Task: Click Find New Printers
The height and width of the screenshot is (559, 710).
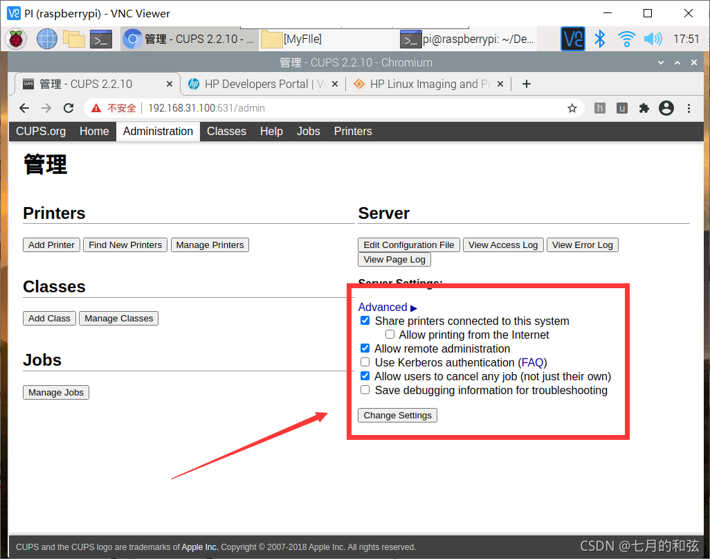Action: click(125, 245)
